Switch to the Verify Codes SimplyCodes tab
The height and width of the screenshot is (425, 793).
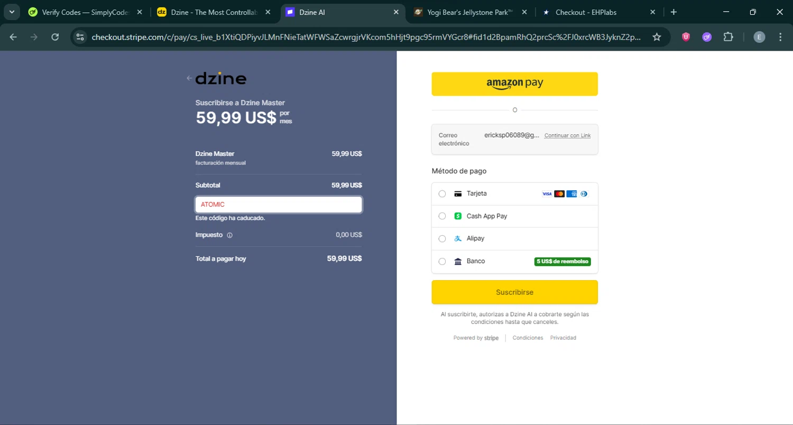[x=86, y=12]
